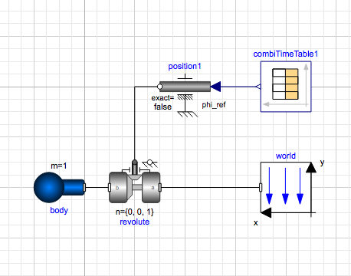Select the line between revolute and world
This screenshot has width=351, height=276.
tap(210, 187)
